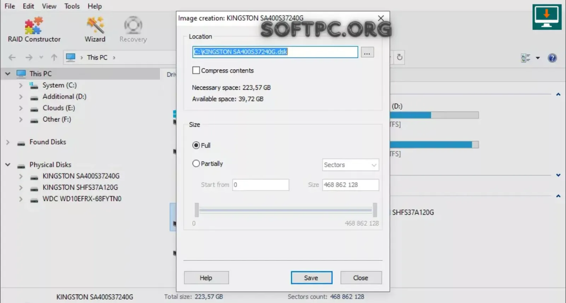Select the System (C:) drive icon
The width and height of the screenshot is (566, 303).
(34, 85)
